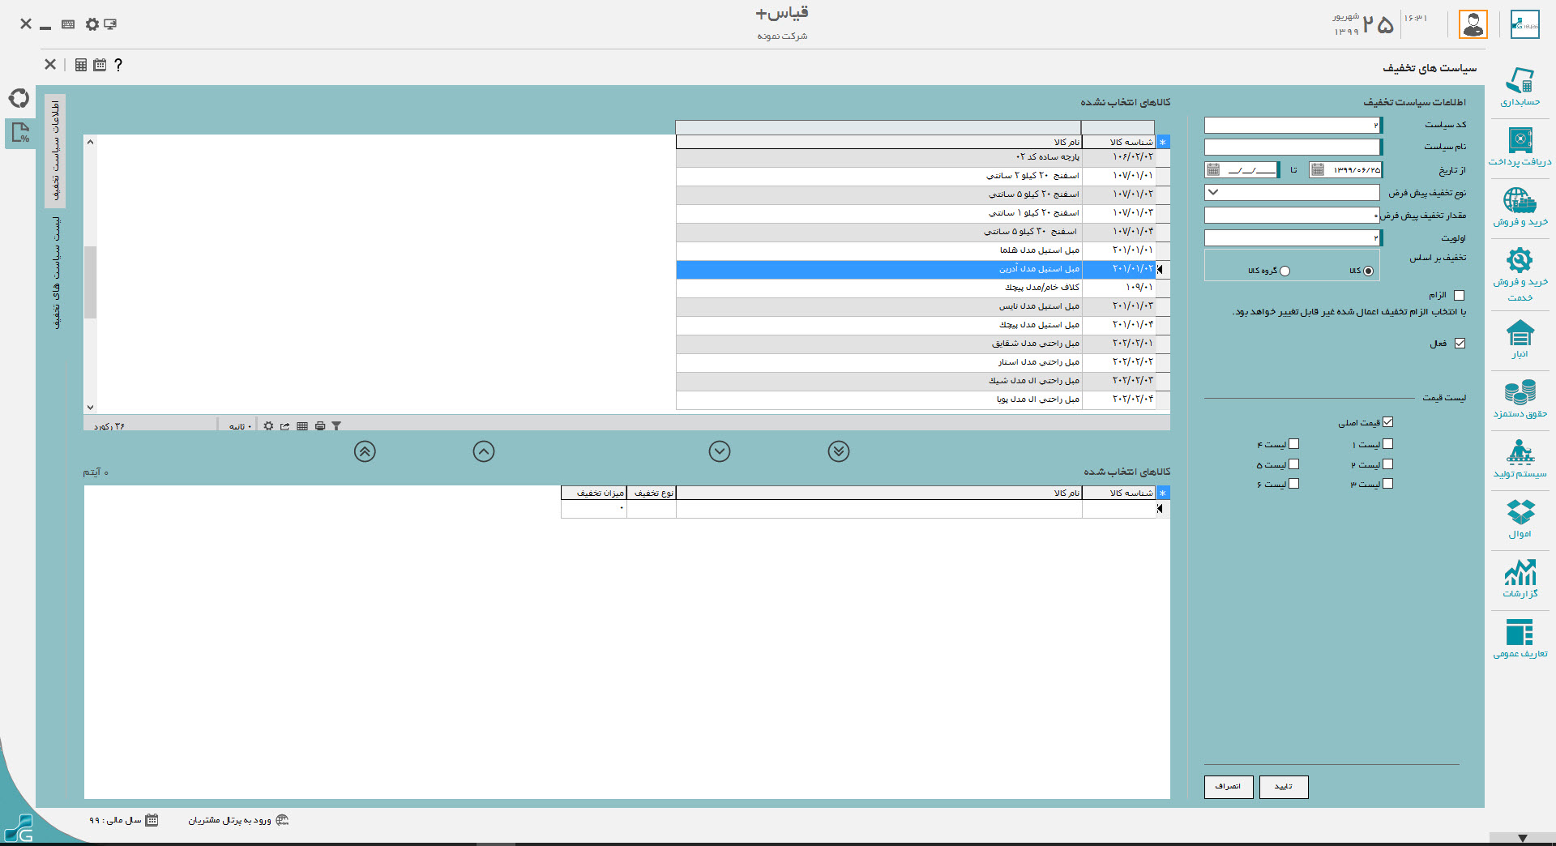This screenshot has width=1556, height=846.
Task: Click the table layout icon in grid toolbar
Action: point(302,426)
